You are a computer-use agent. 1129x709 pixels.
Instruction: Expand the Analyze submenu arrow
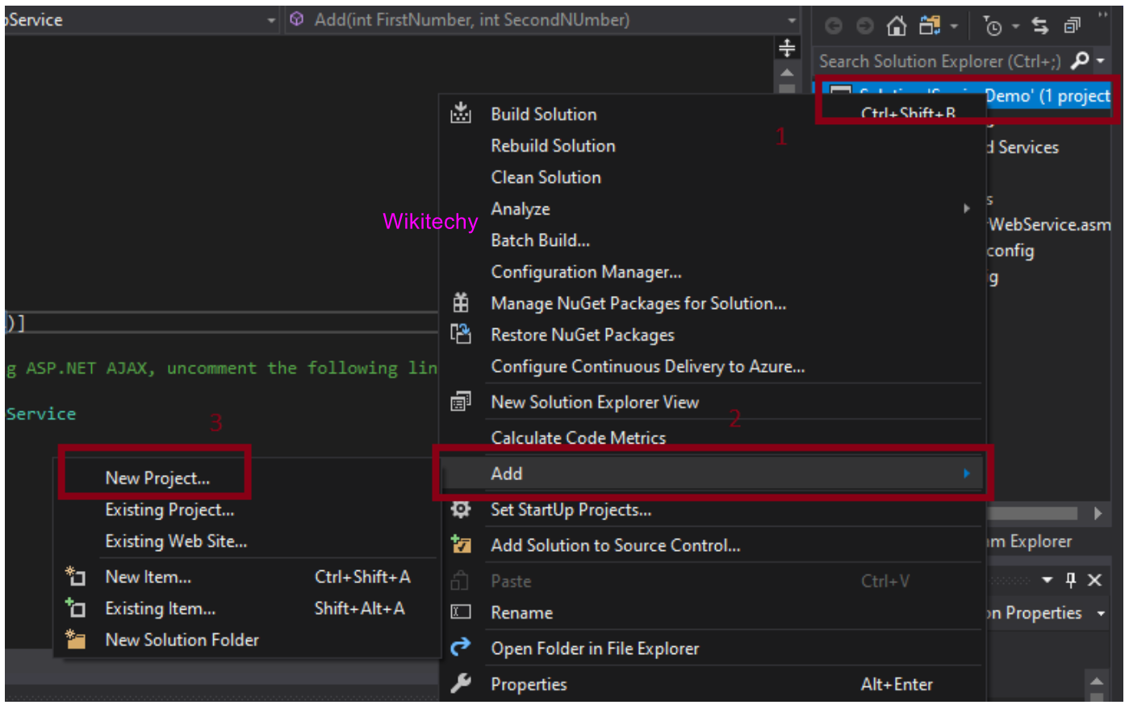966,209
